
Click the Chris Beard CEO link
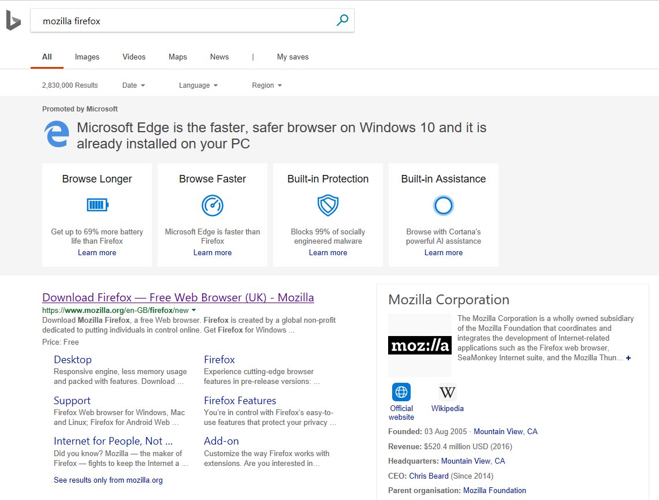(429, 476)
